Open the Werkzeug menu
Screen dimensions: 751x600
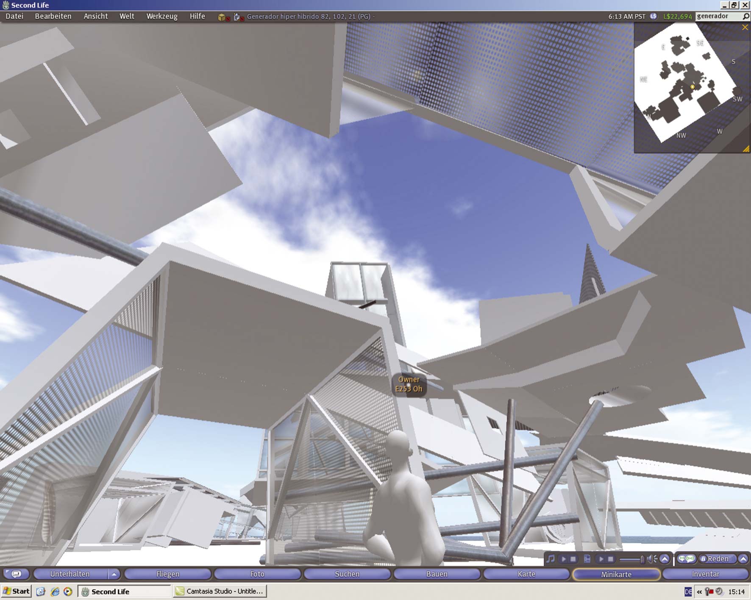tap(161, 16)
